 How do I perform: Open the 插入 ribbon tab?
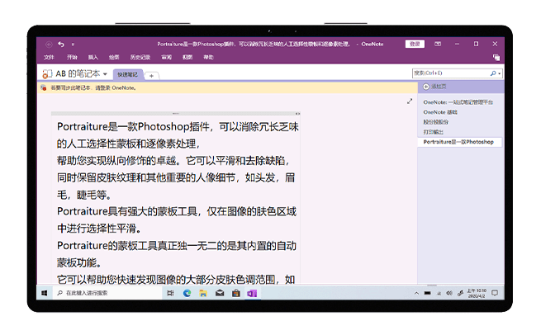(x=93, y=57)
